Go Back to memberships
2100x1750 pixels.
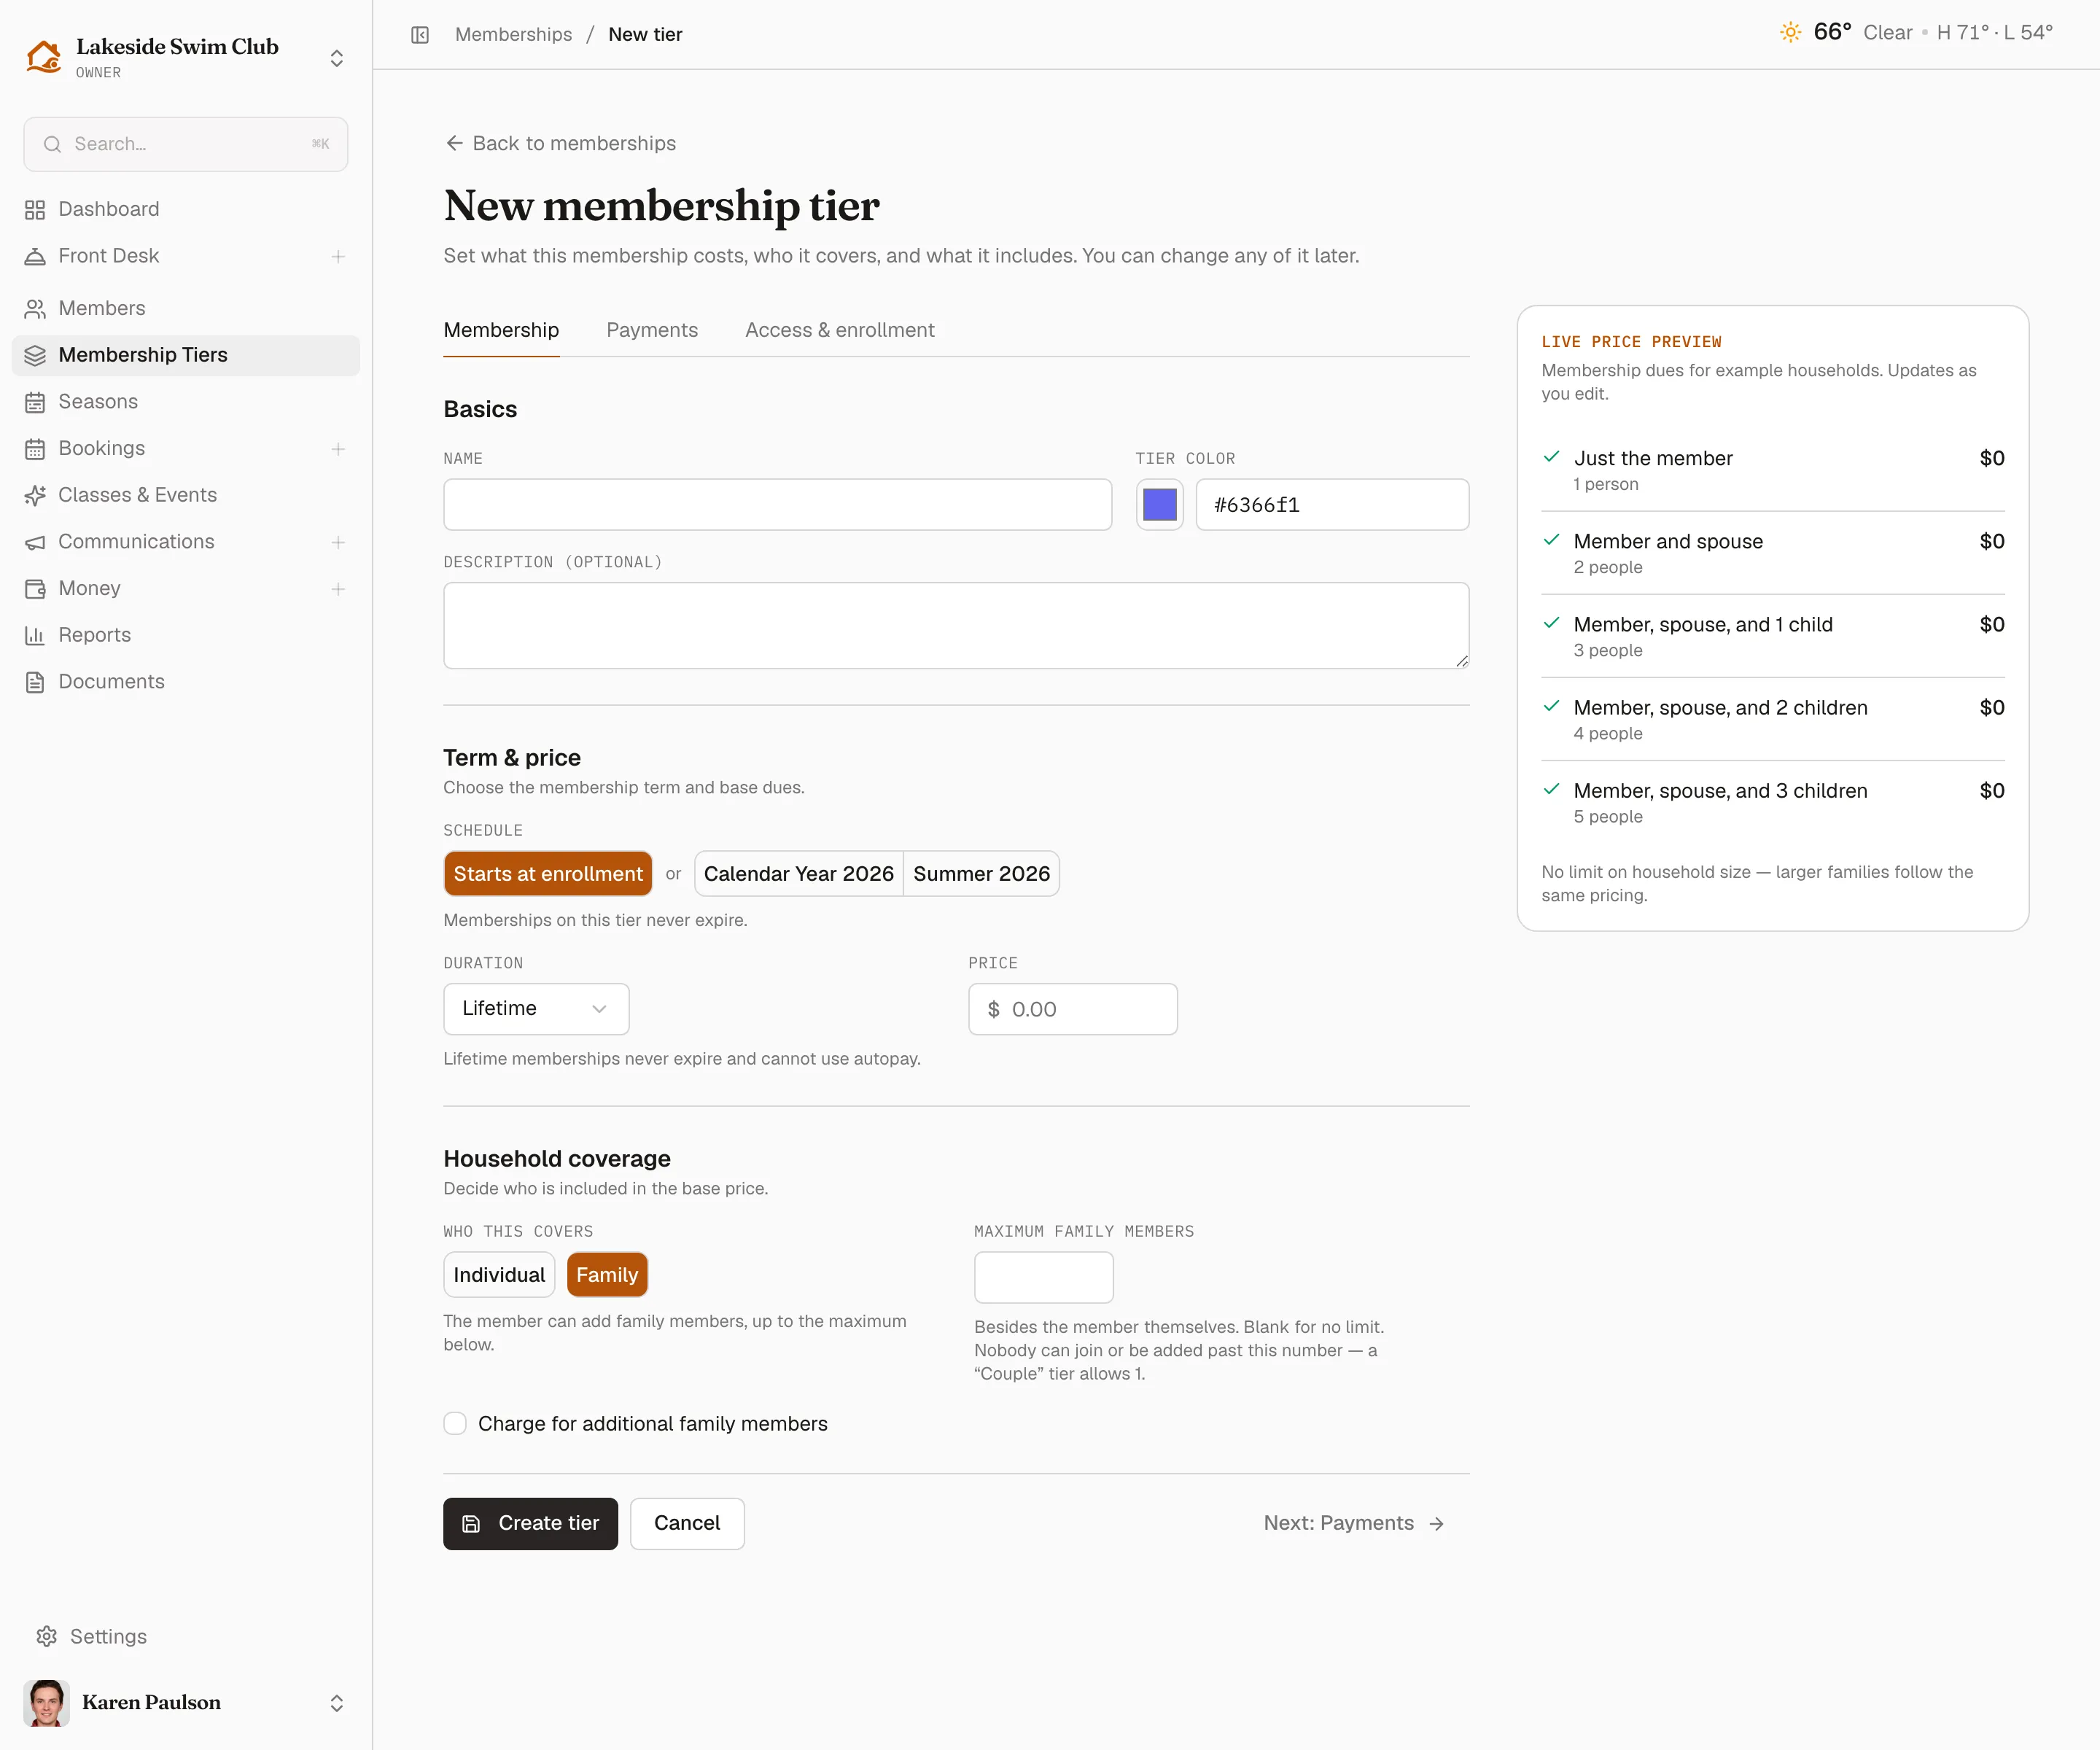pyautogui.click(x=560, y=143)
